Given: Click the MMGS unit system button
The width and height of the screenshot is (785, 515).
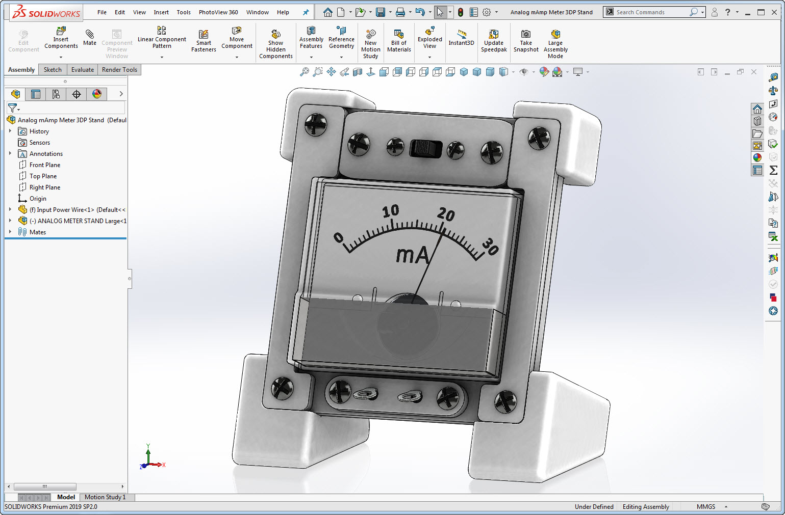Looking at the screenshot, I should pyautogui.click(x=705, y=507).
